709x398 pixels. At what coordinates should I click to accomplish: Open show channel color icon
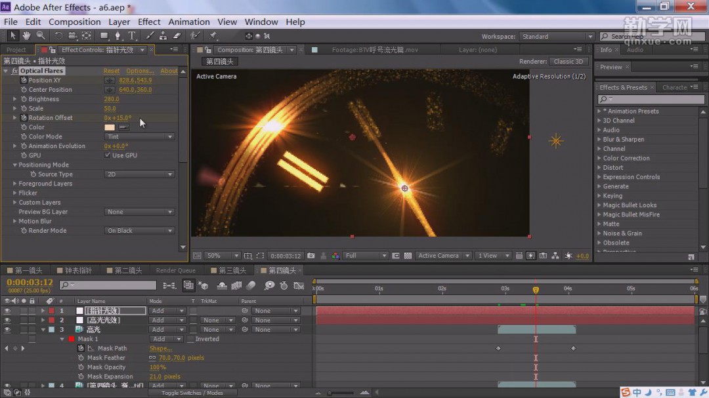[335, 256]
